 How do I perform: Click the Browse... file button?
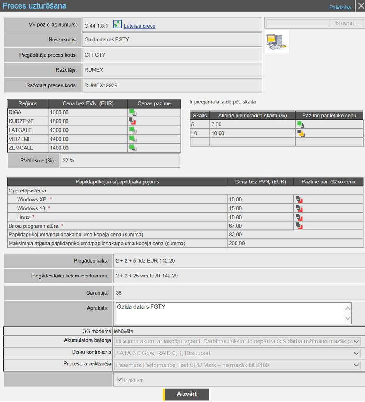[346, 23]
